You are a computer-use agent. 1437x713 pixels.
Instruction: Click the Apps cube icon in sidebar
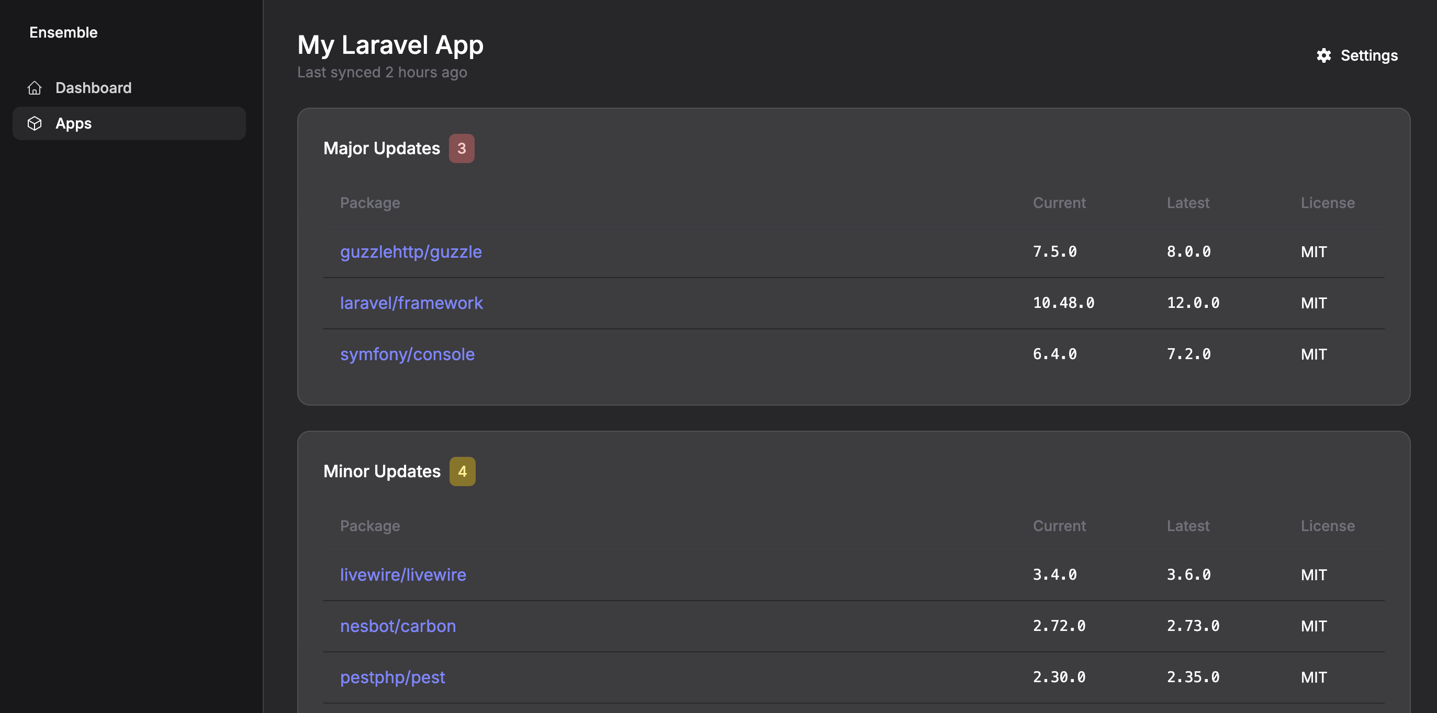35,123
